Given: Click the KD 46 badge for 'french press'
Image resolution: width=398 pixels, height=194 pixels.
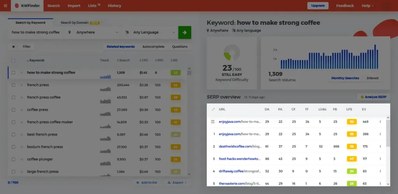Looking at the screenshot, I should (176, 85).
